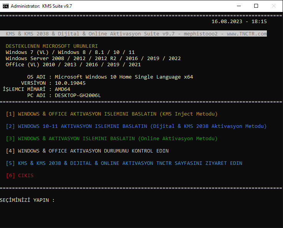Click the command prompt icon in title bar
Image resolution: width=283 pixels, height=228 pixels.
tap(5, 6)
